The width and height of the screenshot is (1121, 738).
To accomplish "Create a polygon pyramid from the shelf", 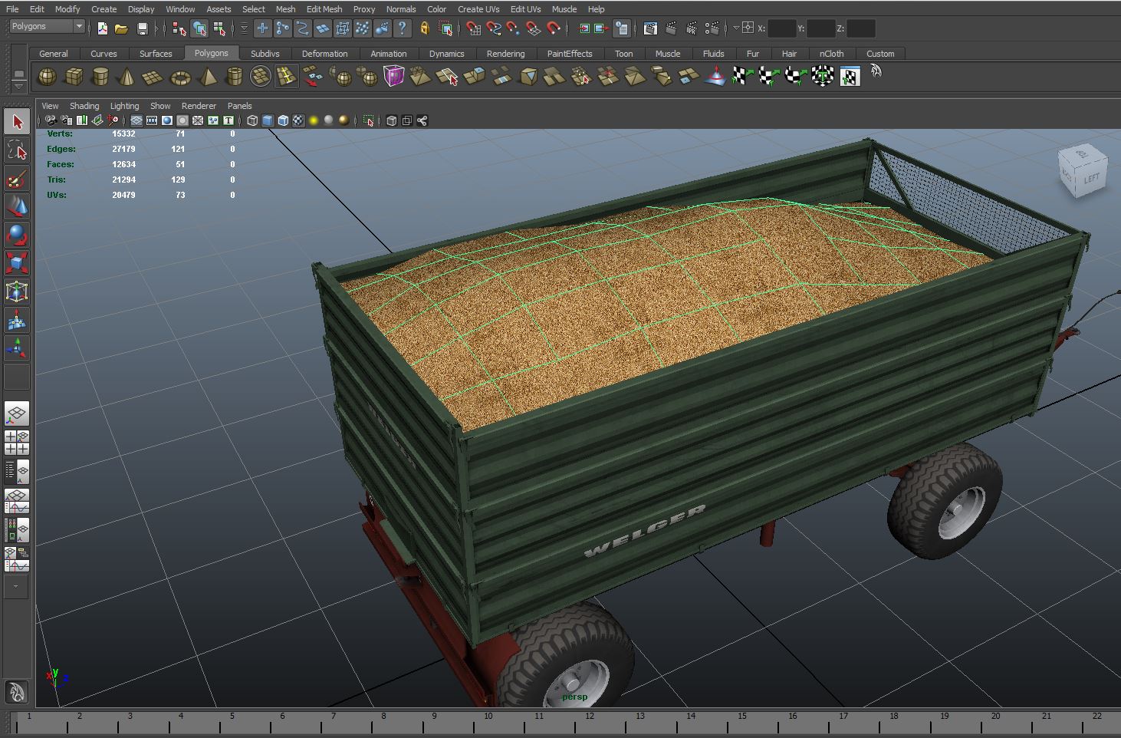I will click(207, 77).
